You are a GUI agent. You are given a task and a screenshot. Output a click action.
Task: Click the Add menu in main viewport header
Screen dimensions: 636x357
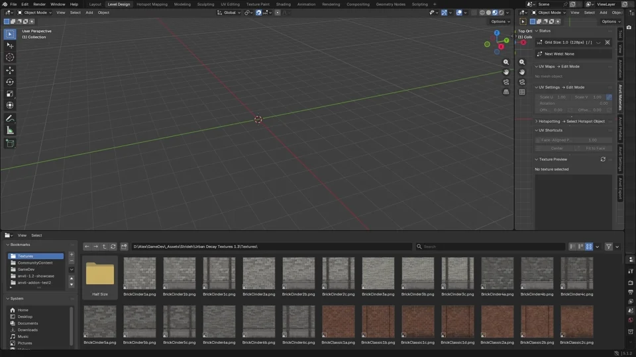click(x=89, y=13)
